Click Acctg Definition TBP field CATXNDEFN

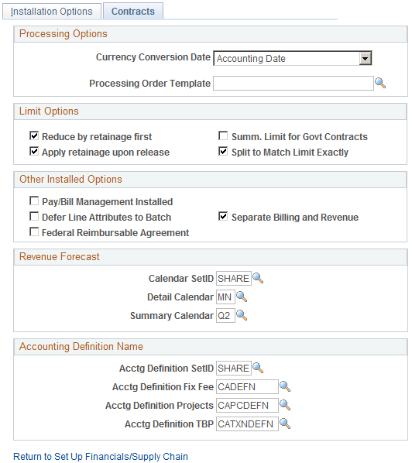[247, 424]
